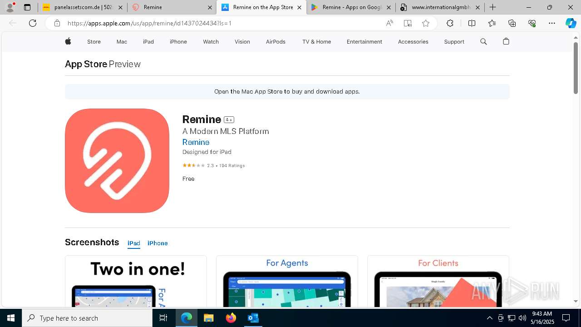Open the iPad navigation menu item
This screenshot has height=327, width=581.
pos(148,41)
